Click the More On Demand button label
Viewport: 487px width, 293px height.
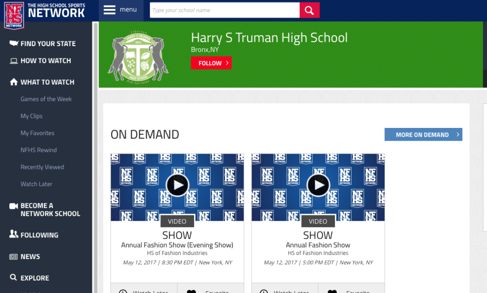click(x=422, y=135)
